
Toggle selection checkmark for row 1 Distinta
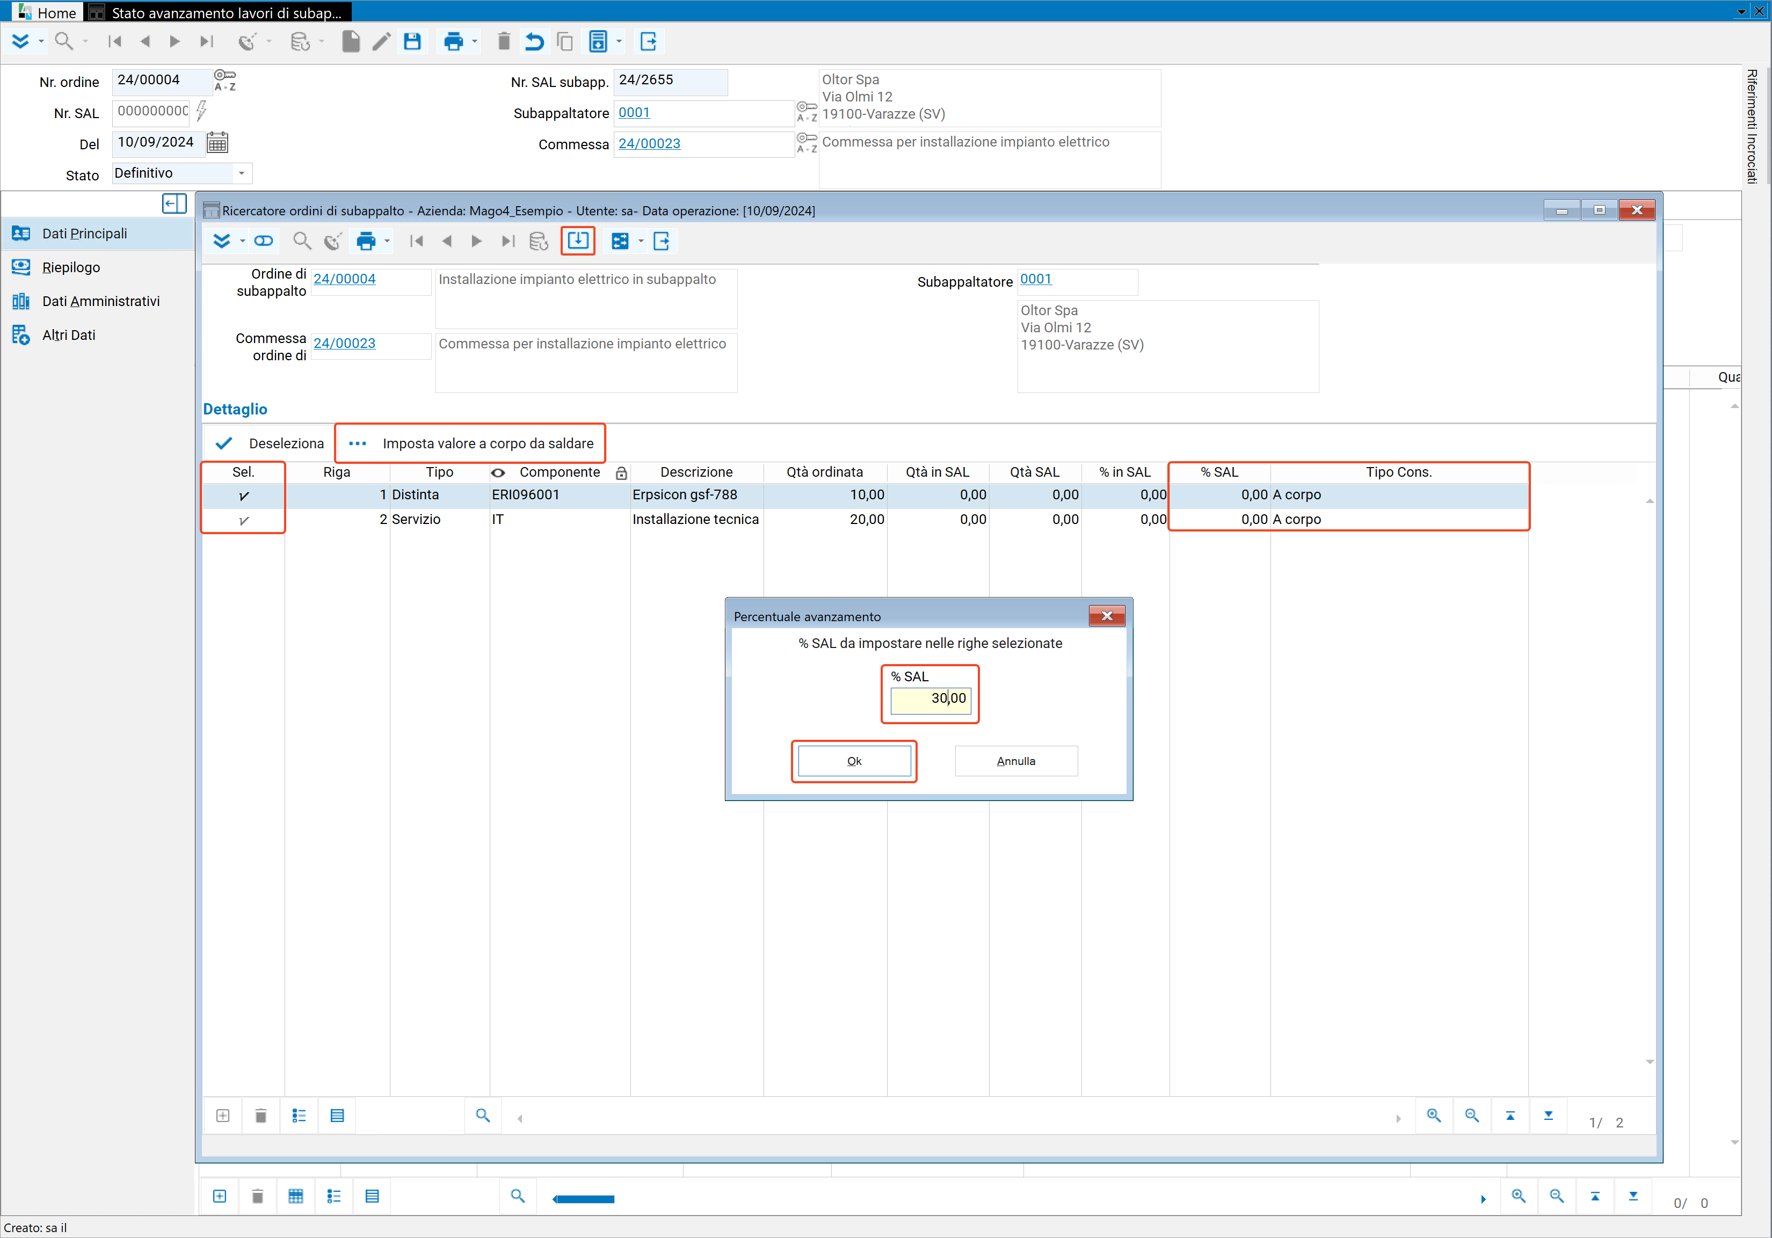244,496
